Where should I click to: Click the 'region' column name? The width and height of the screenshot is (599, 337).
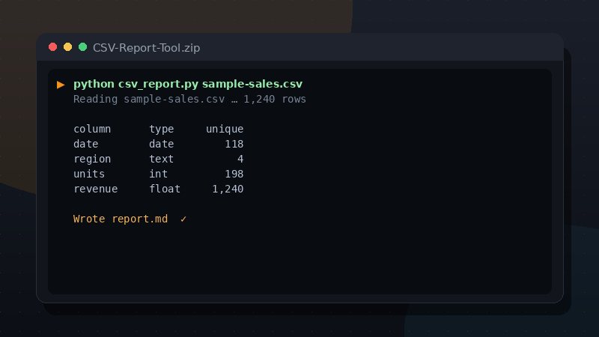[92, 159]
